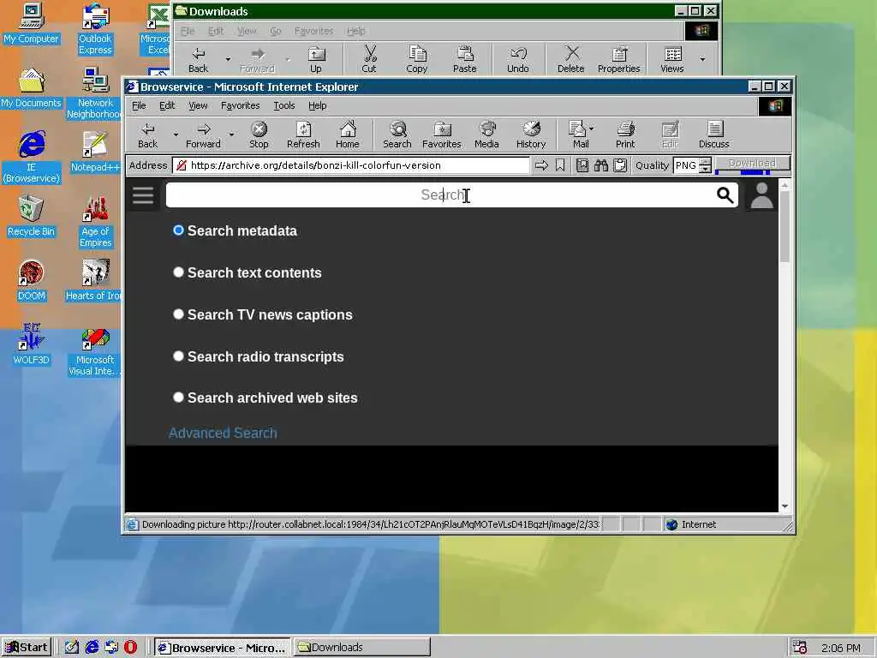Select the WOLF3D desktop icon

31,344
